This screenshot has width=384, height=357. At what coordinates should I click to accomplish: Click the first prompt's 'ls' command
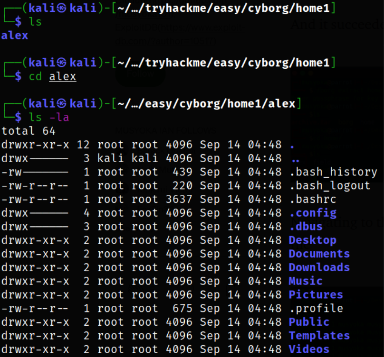35,22
